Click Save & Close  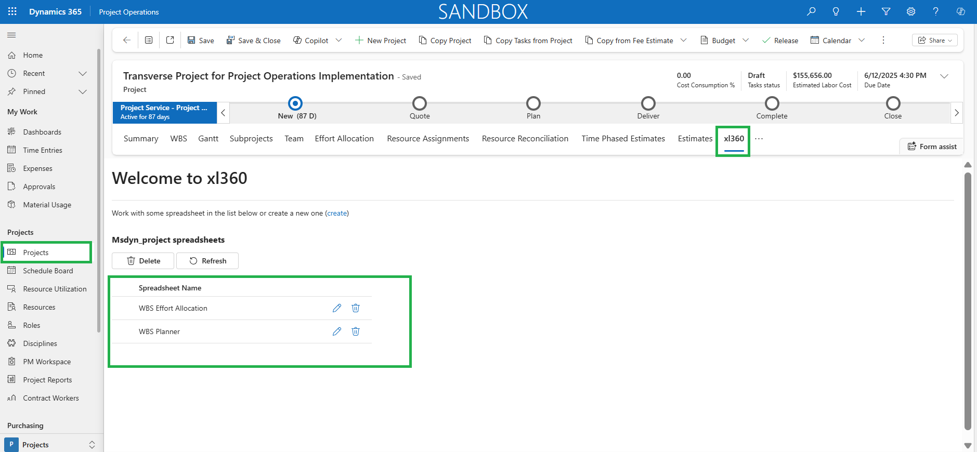coord(253,40)
